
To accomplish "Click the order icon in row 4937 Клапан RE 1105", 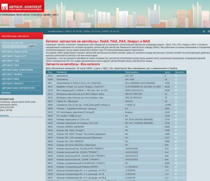I will (x=176, y=138).
